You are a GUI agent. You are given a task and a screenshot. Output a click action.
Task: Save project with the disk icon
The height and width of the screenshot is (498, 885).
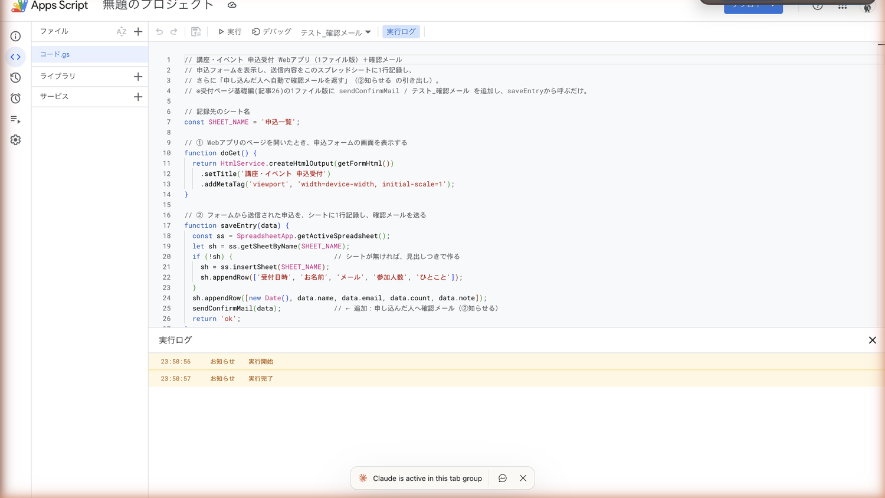(196, 32)
